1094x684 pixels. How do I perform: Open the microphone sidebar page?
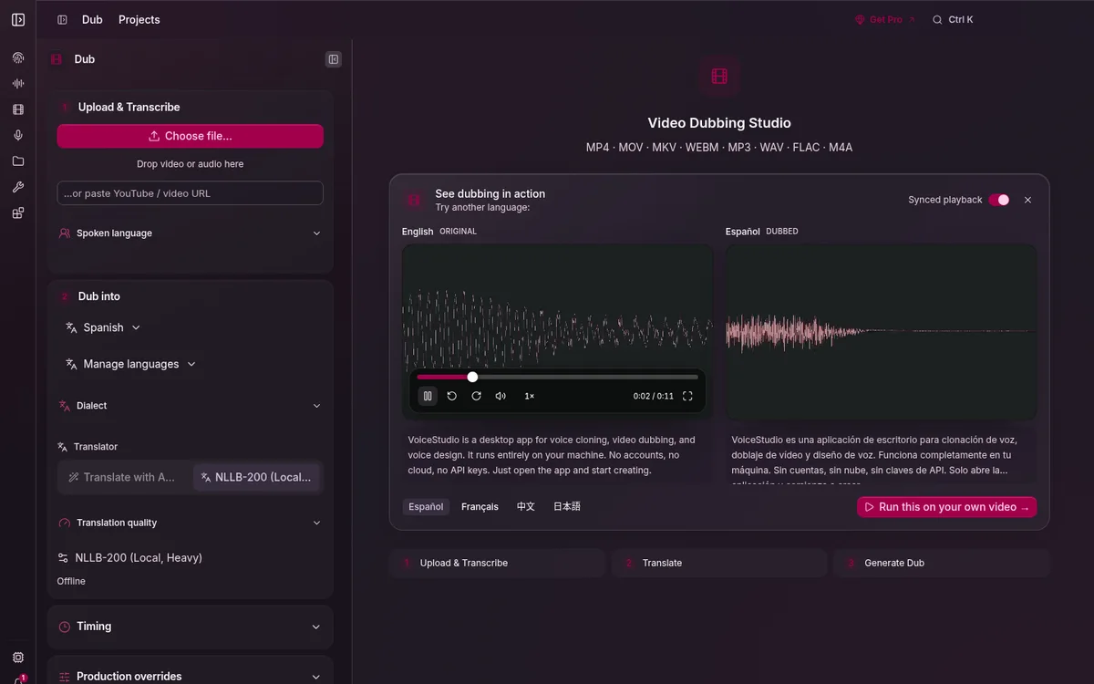click(18, 135)
